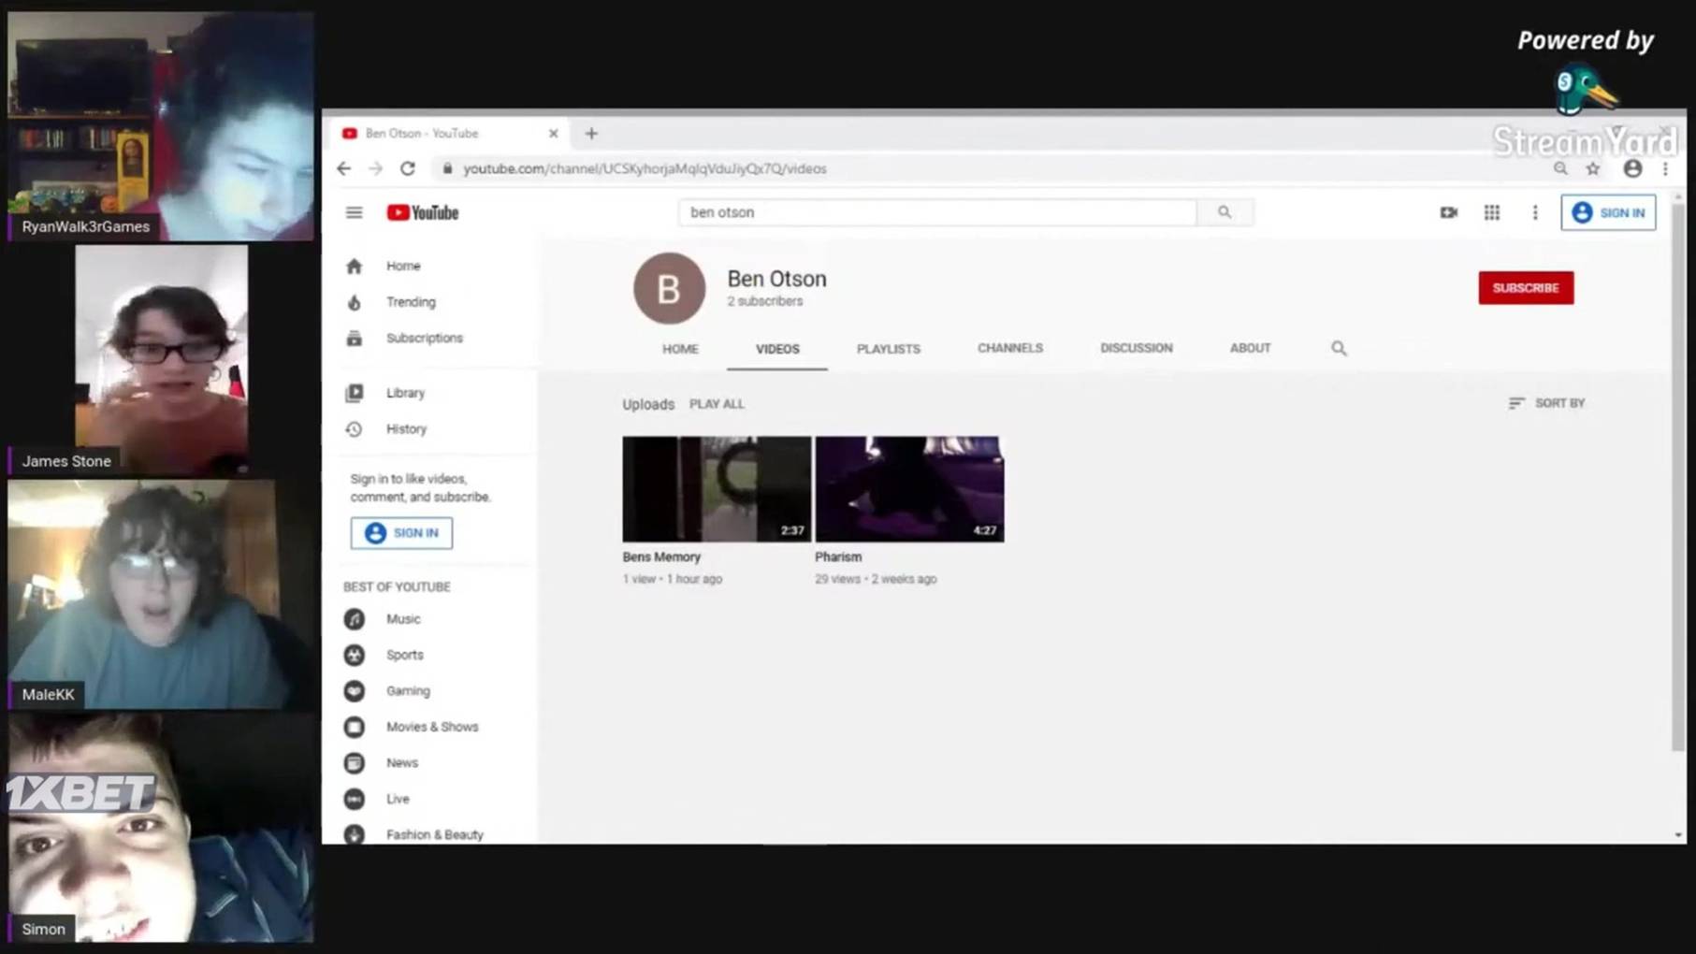Click the Bens Memory video thumbnail

[x=717, y=489]
